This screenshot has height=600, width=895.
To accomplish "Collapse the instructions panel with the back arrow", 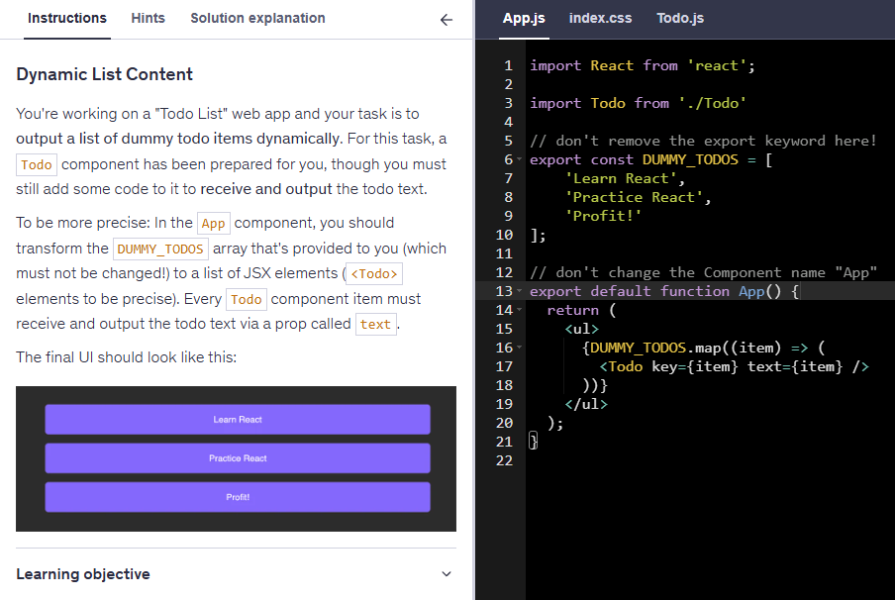I will [x=447, y=19].
